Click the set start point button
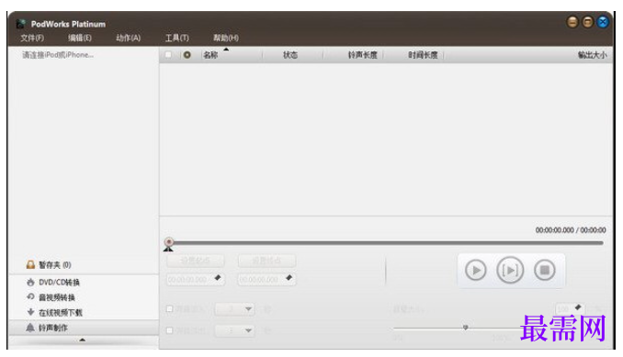 point(195,261)
